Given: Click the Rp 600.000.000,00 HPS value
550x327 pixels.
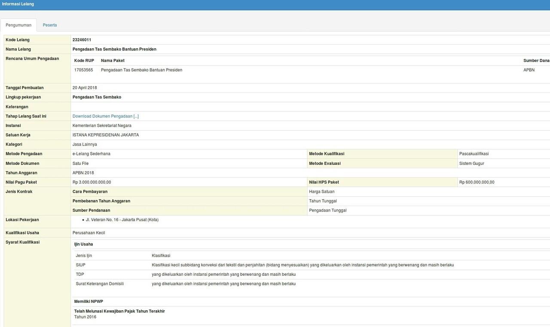Looking at the screenshot, I should click(477, 182).
